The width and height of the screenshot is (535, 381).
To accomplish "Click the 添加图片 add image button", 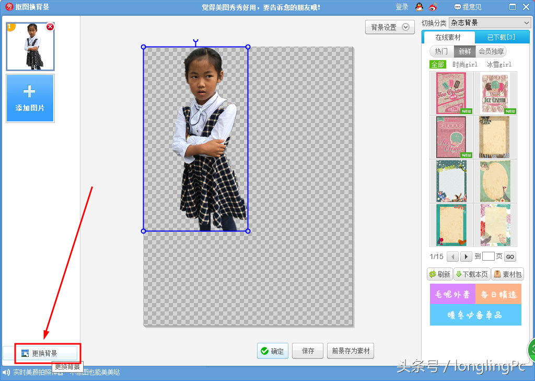I will point(30,98).
